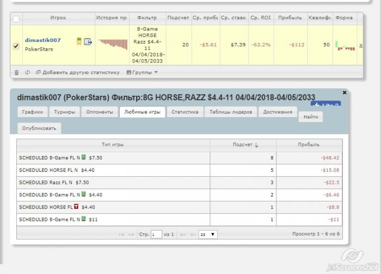381x274 pixels.
Task: Open the Таблицы лидеров tab
Action: coord(231,112)
